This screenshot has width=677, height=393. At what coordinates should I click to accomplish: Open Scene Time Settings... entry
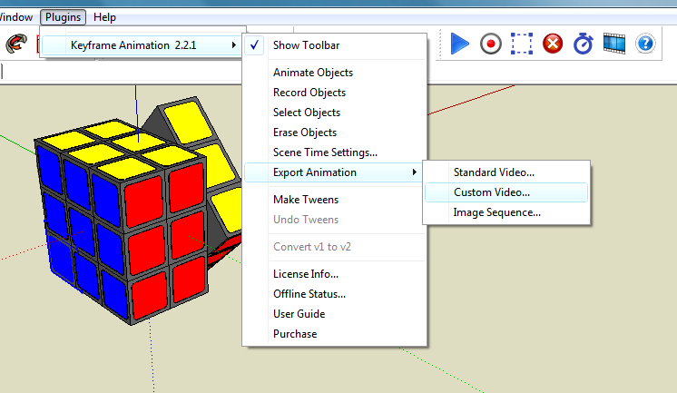tap(325, 152)
